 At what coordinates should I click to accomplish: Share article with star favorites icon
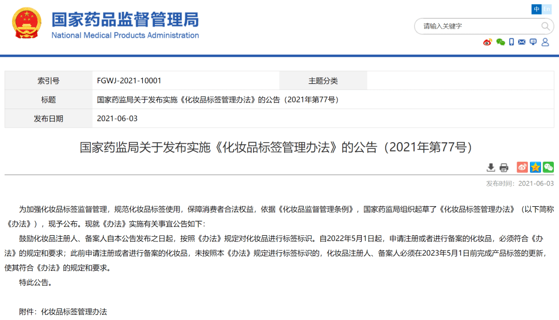(x=535, y=167)
